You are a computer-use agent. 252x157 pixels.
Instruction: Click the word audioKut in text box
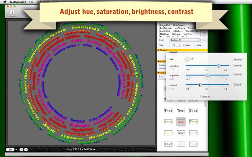coord(165,31)
